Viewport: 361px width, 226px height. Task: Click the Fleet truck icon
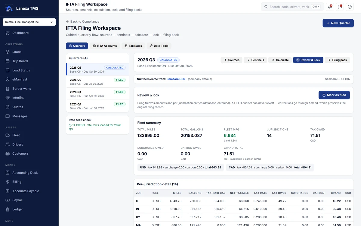click(x=8, y=135)
